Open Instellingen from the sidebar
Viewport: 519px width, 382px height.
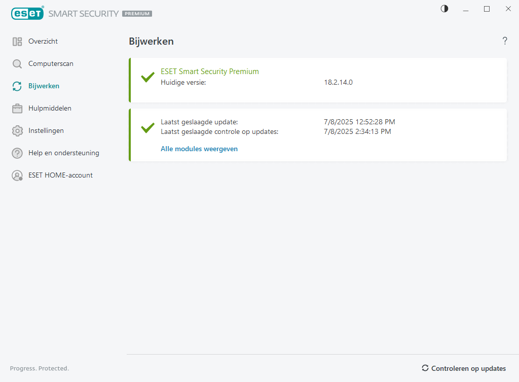[46, 131]
